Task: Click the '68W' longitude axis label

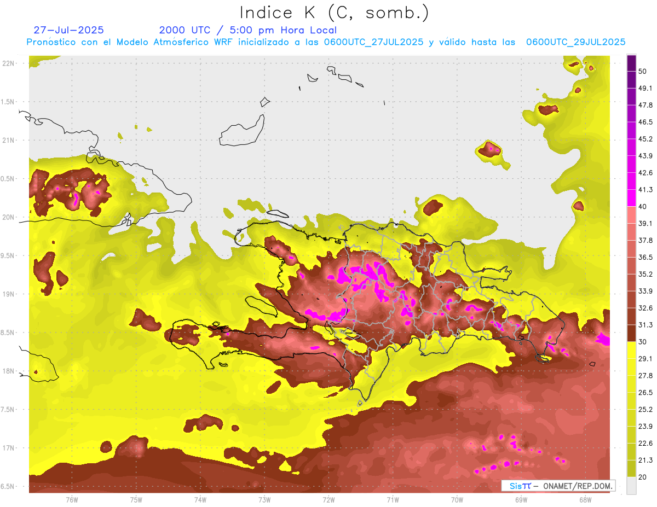Action: (x=585, y=500)
